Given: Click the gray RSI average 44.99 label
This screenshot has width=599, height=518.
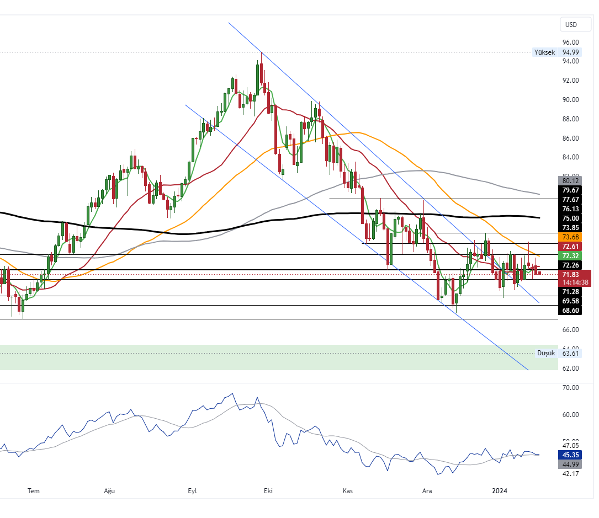Looking at the screenshot, I should [570, 464].
